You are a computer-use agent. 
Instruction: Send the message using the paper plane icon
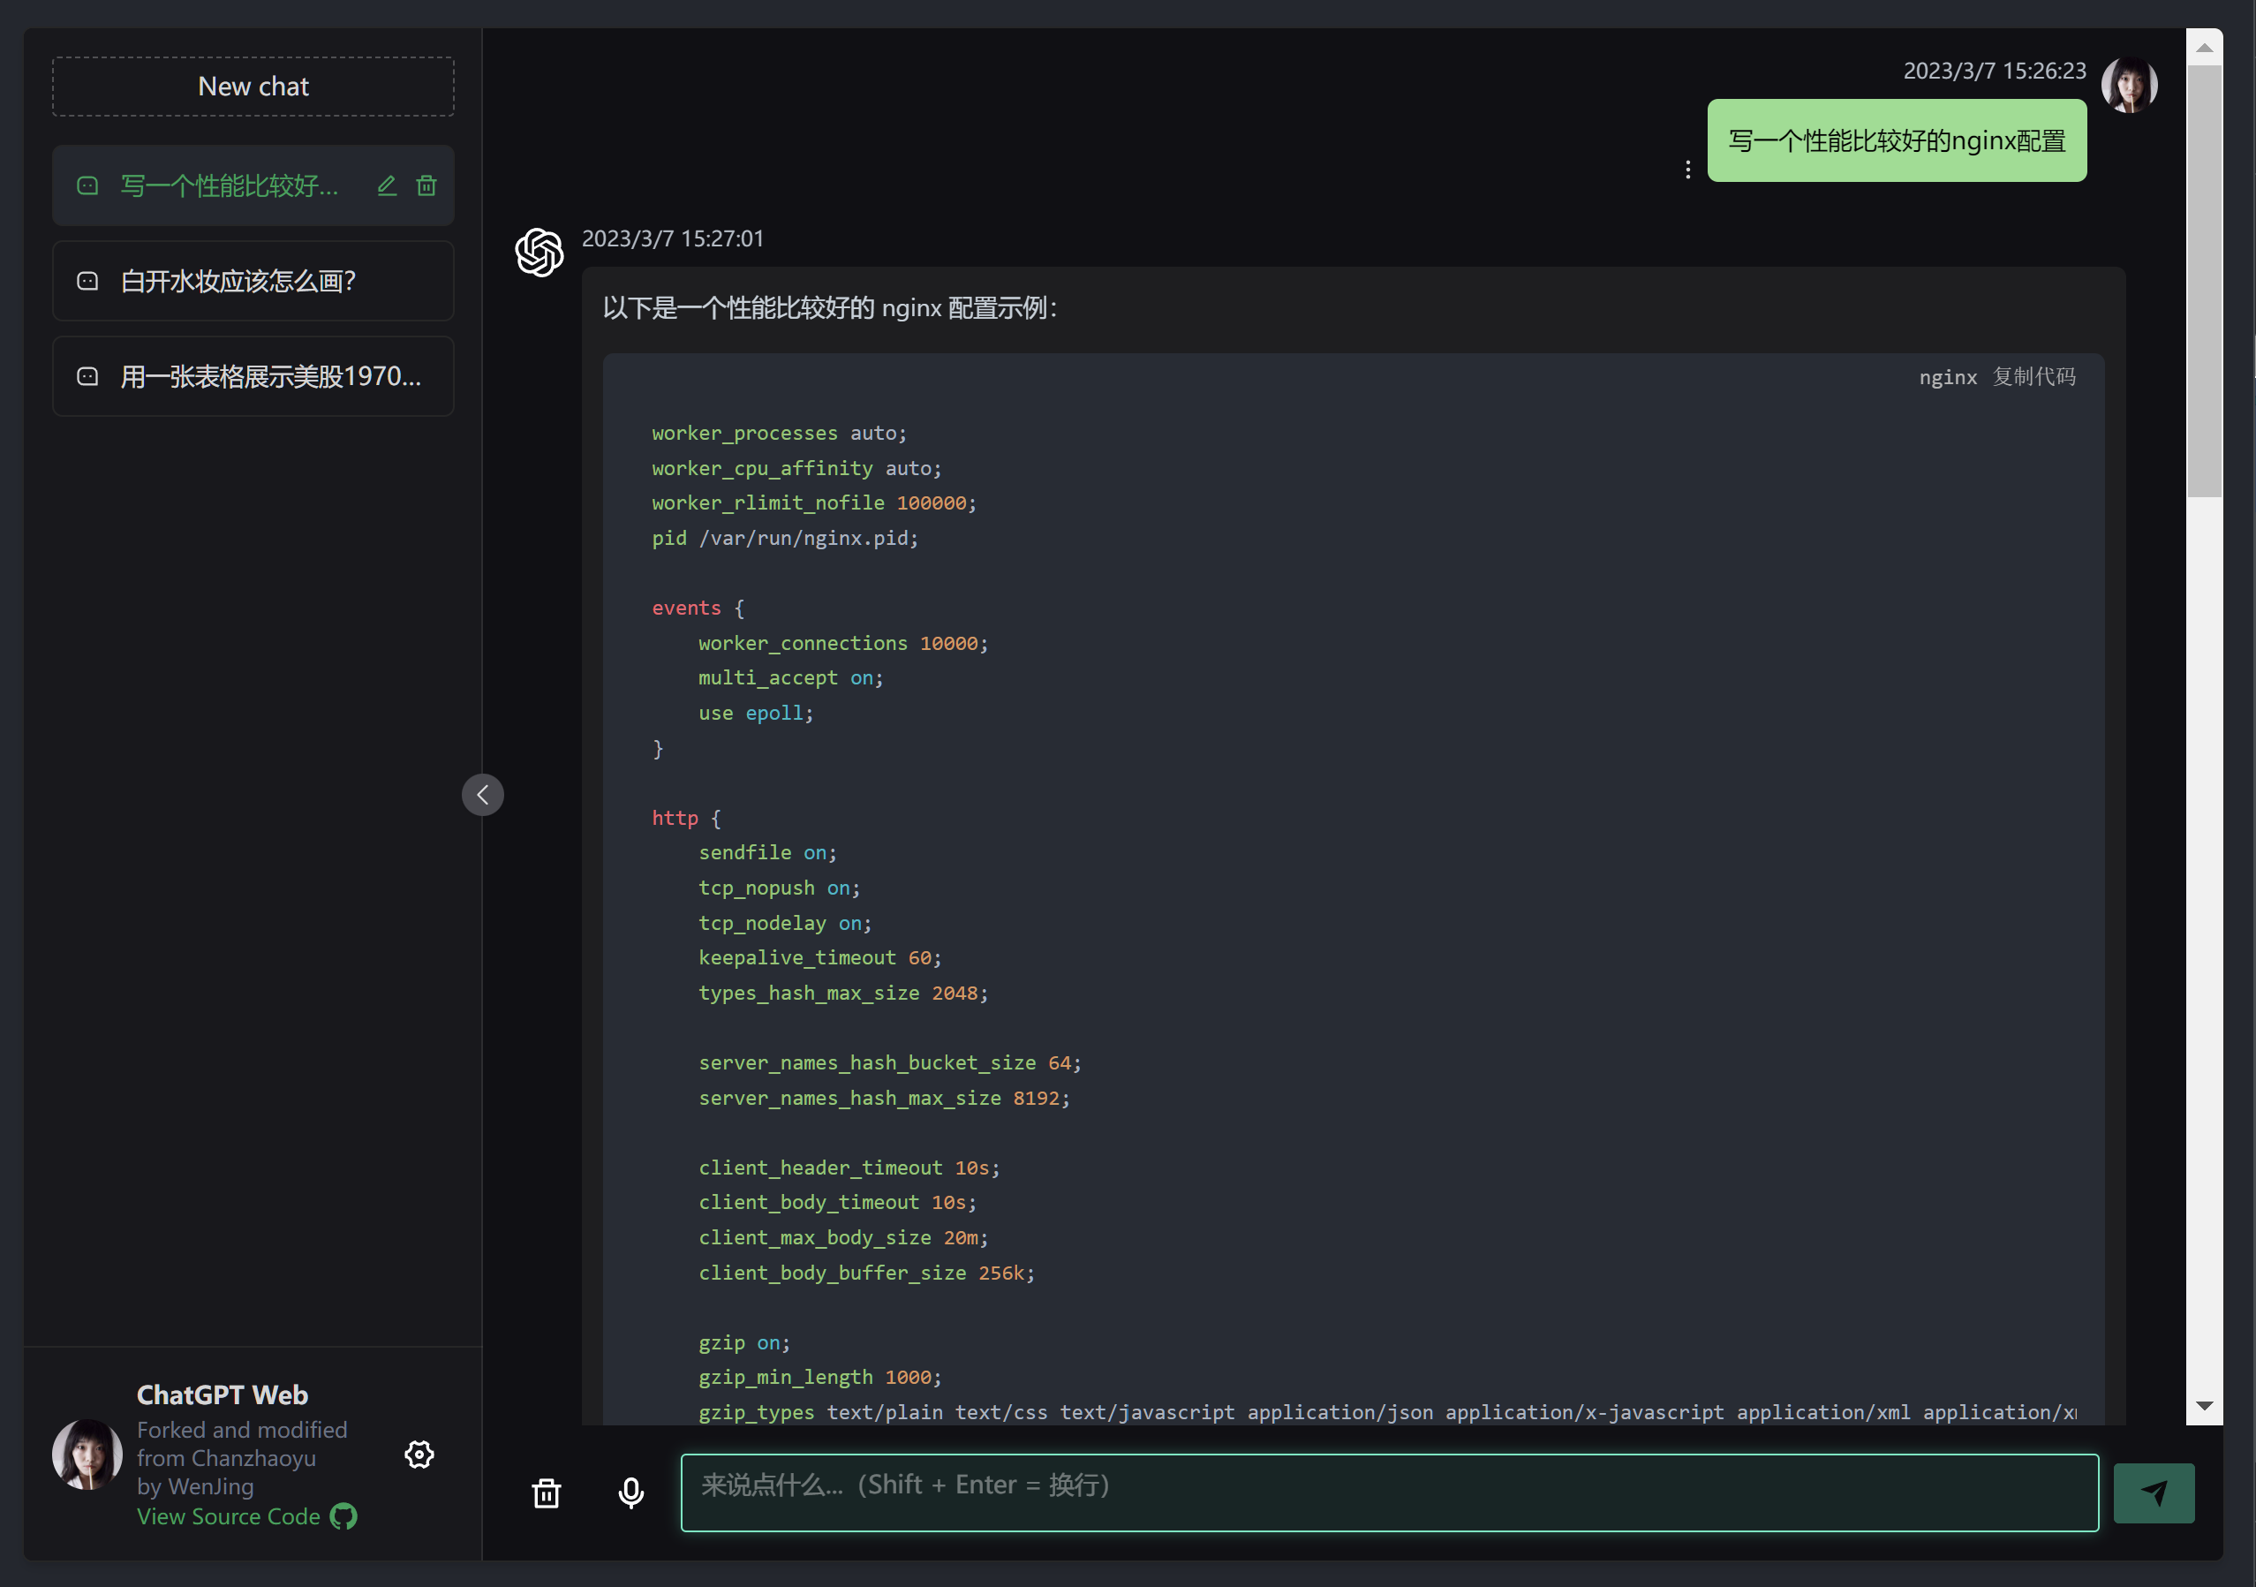click(x=2153, y=1492)
